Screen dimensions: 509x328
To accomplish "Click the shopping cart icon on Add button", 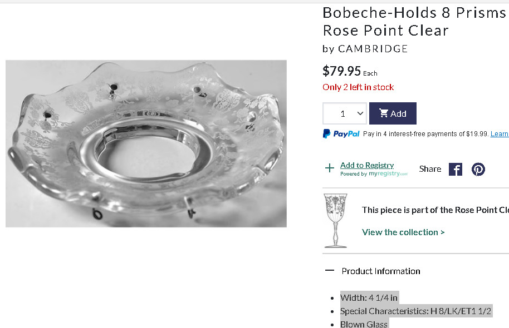I will click(384, 113).
